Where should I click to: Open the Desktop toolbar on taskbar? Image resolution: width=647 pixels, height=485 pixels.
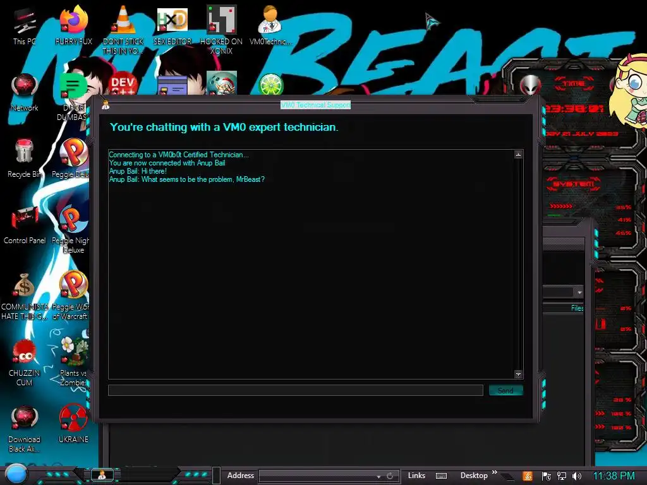[x=474, y=476]
